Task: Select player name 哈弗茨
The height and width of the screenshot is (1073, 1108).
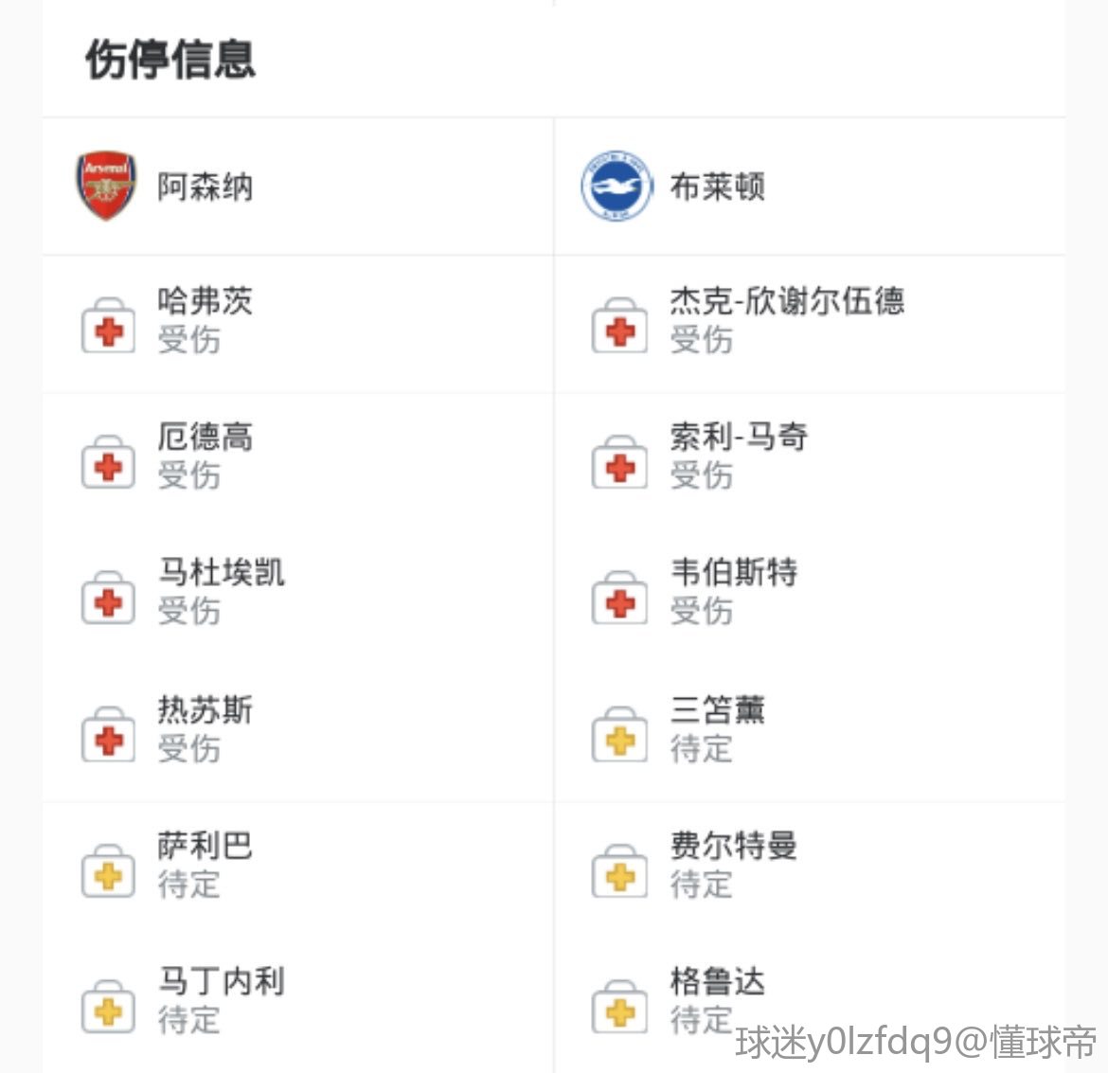Action: coord(206,301)
